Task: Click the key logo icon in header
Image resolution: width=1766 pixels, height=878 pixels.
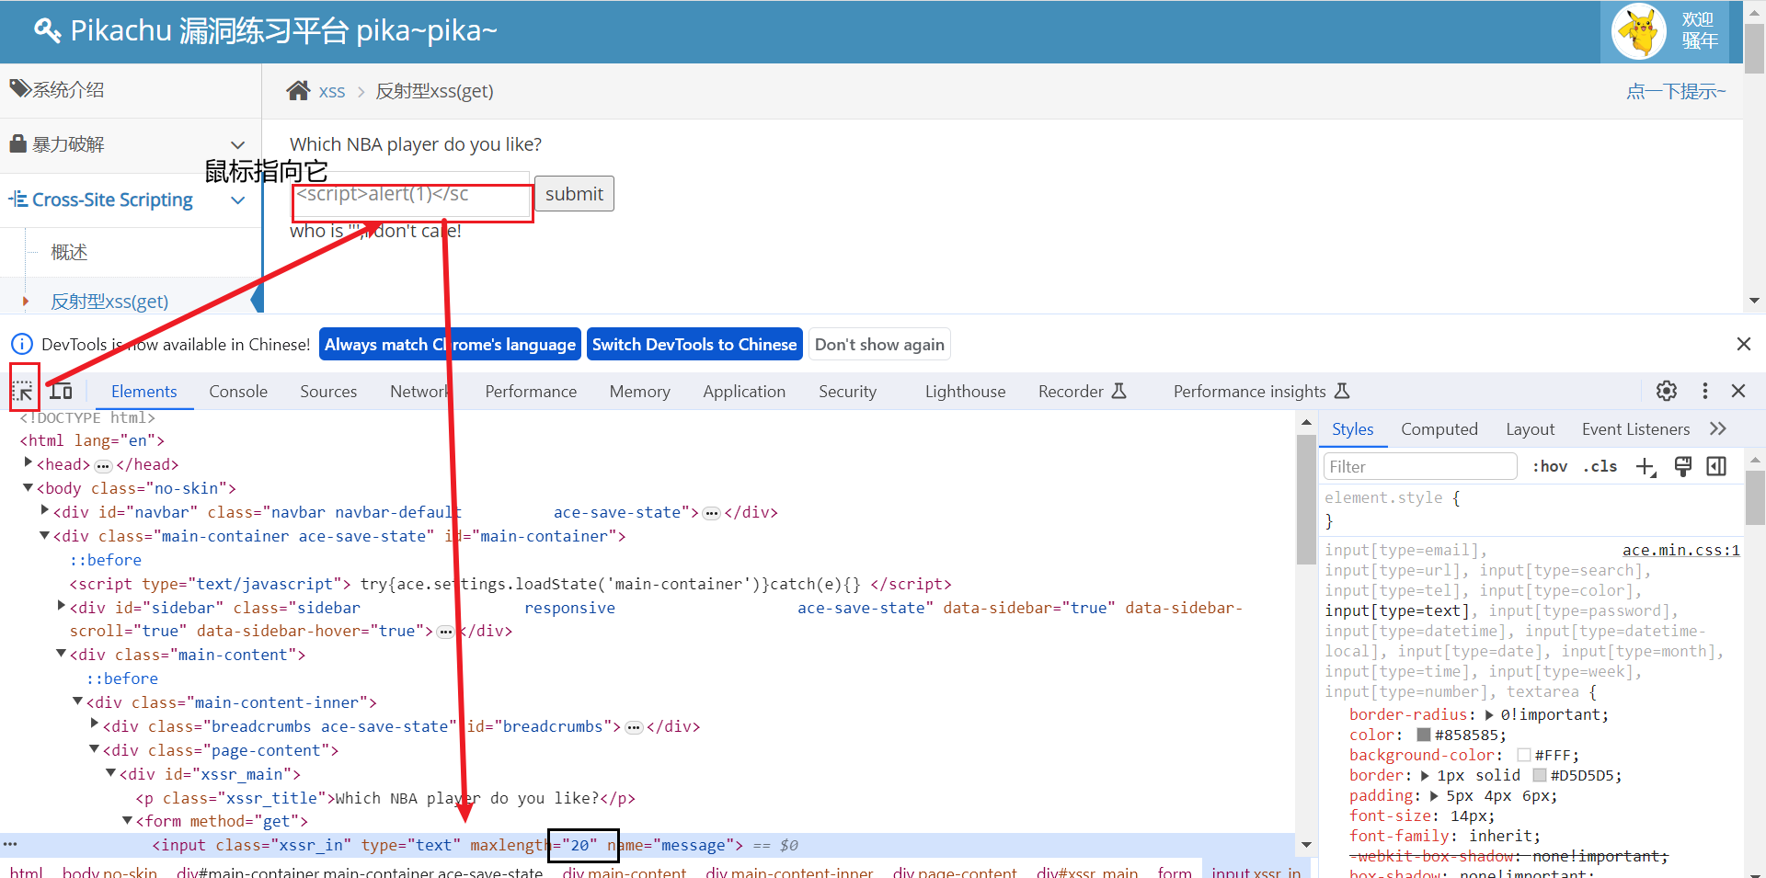Action: pyautogui.click(x=47, y=30)
